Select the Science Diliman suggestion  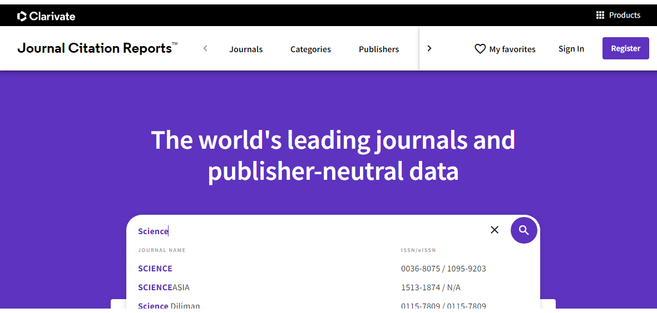point(169,306)
